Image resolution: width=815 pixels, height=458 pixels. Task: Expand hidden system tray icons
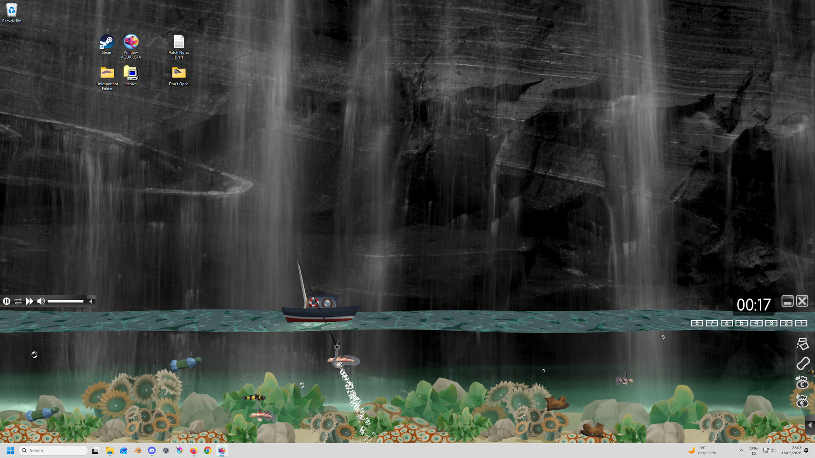pyautogui.click(x=741, y=450)
